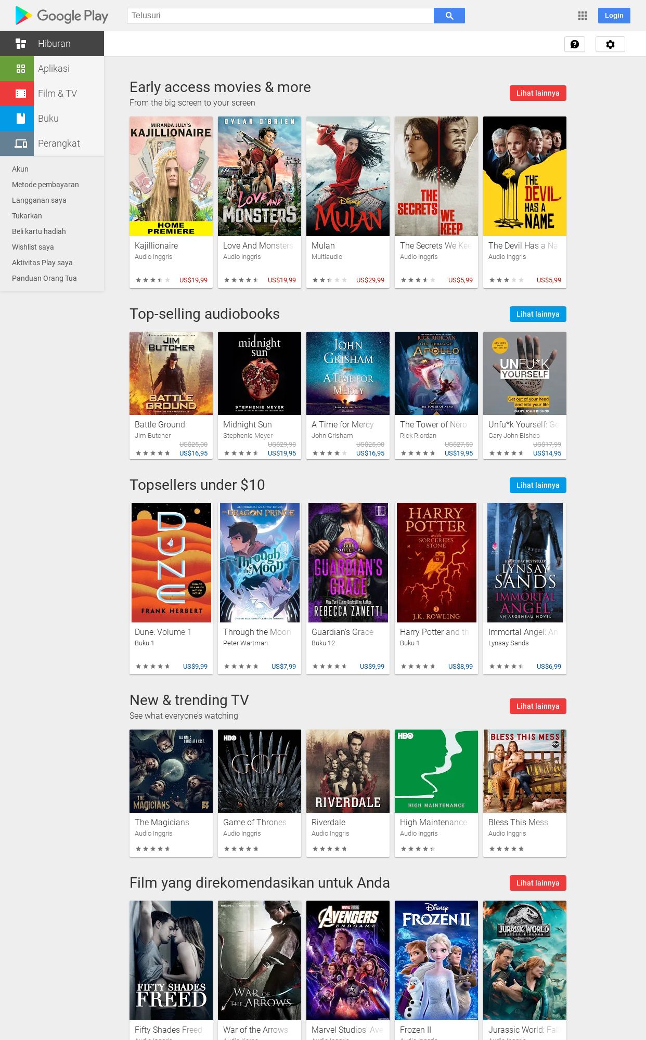Open the Bless This Mess poster
Screen dimensions: 646x1040
(525, 771)
